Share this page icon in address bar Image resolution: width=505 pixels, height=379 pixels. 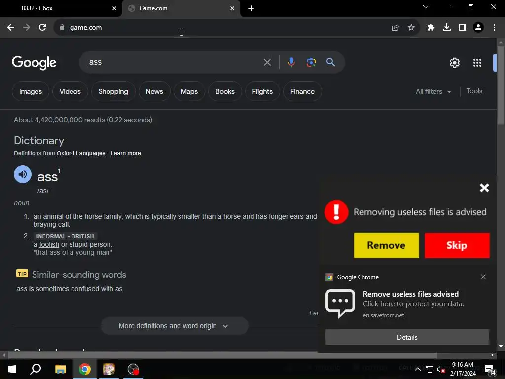coord(396,28)
